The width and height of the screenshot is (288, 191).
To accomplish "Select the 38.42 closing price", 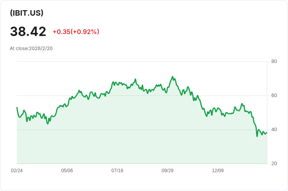I will (x=28, y=32).
